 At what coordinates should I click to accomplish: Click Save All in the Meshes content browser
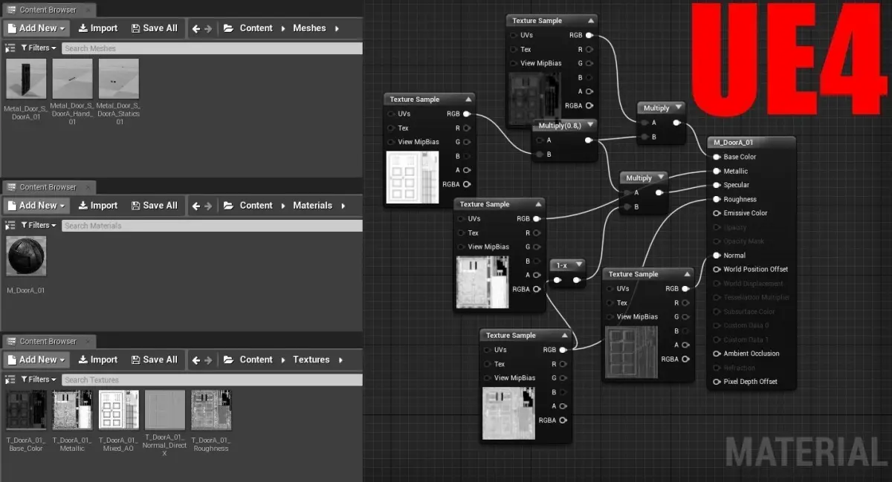pyautogui.click(x=154, y=28)
